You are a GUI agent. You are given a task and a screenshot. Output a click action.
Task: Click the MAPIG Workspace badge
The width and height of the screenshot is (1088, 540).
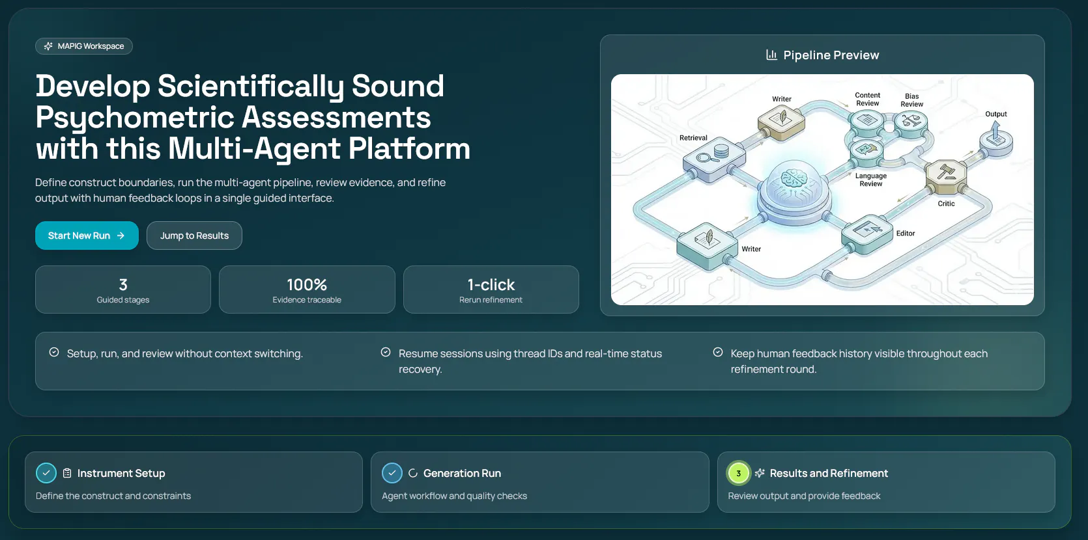tap(84, 46)
